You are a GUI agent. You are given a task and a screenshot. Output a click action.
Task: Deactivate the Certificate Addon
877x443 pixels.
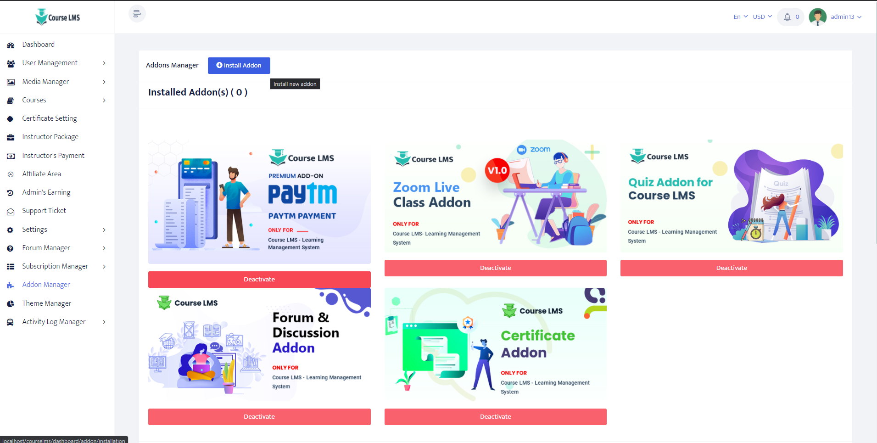coord(496,417)
